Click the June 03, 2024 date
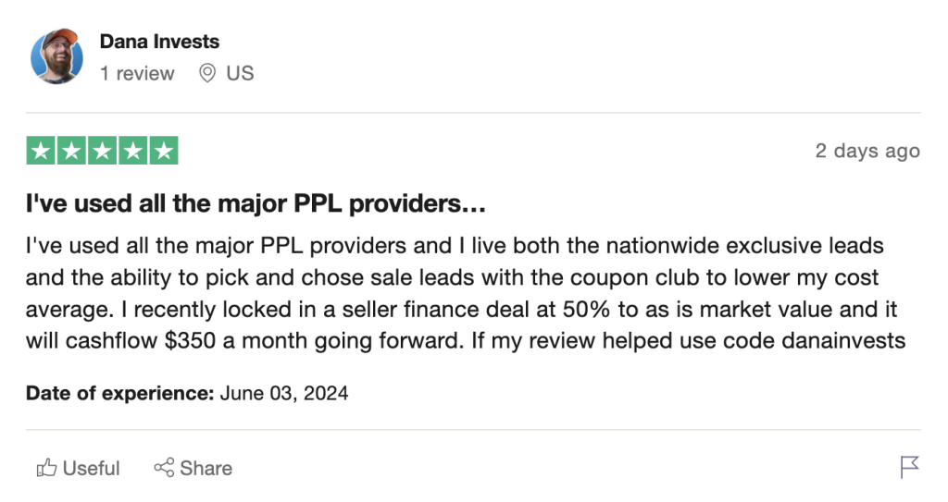The width and height of the screenshot is (948, 502). (284, 393)
